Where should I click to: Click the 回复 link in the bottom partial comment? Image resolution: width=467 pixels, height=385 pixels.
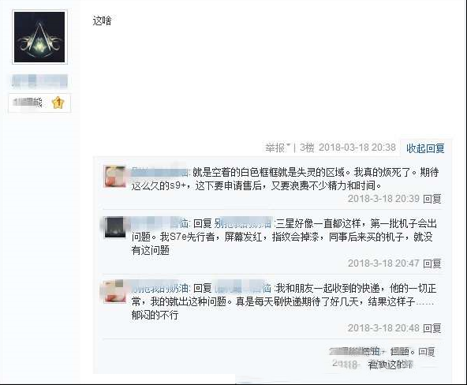(427, 352)
